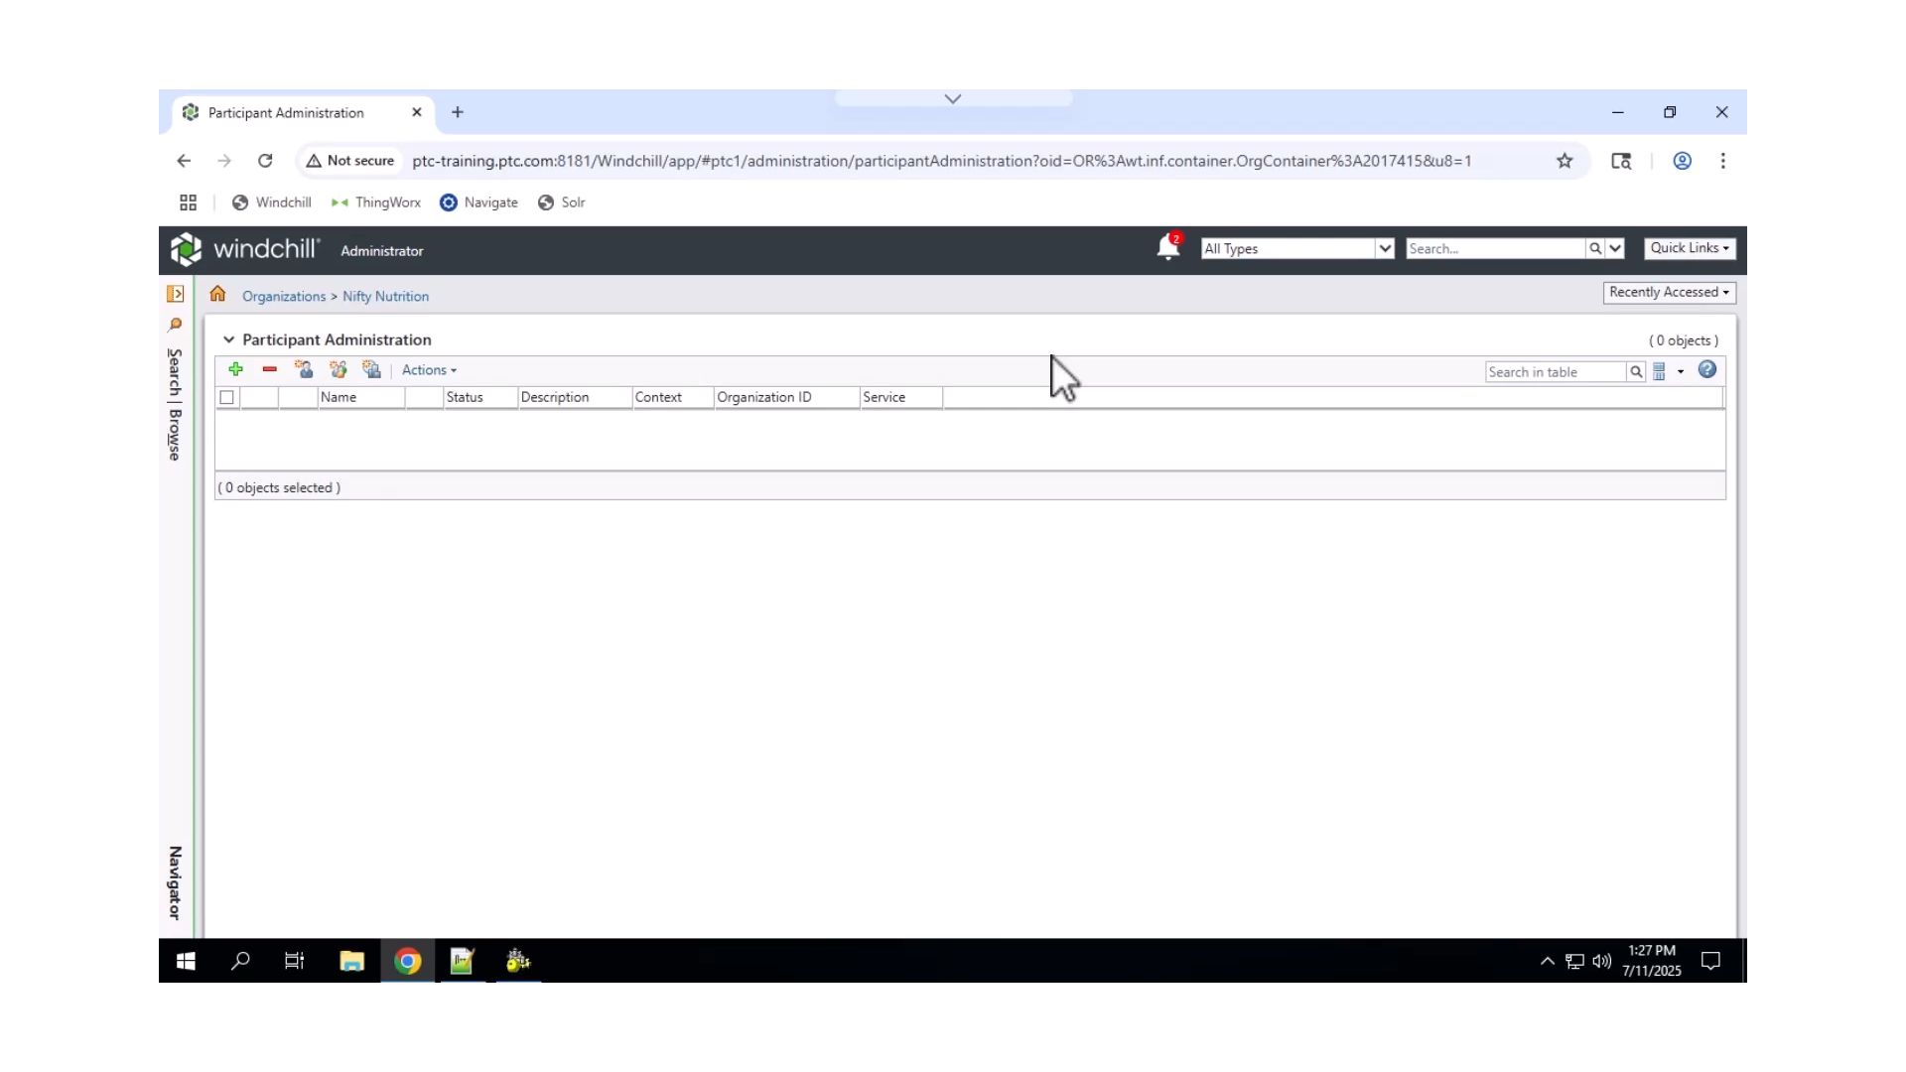Reload the page in Chrome
This screenshot has width=1906, height=1072.
click(265, 161)
